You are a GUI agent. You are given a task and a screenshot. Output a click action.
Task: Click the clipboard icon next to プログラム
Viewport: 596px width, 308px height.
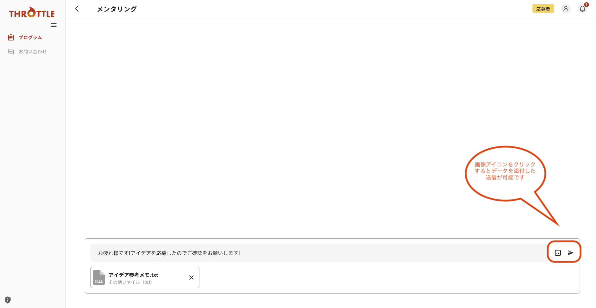coord(11,38)
